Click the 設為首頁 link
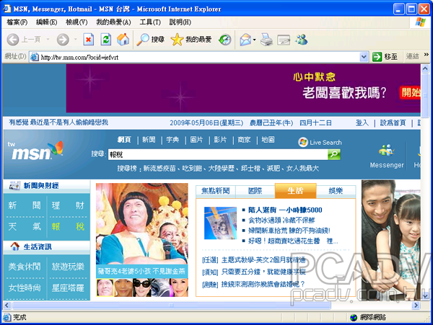 (393, 123)
